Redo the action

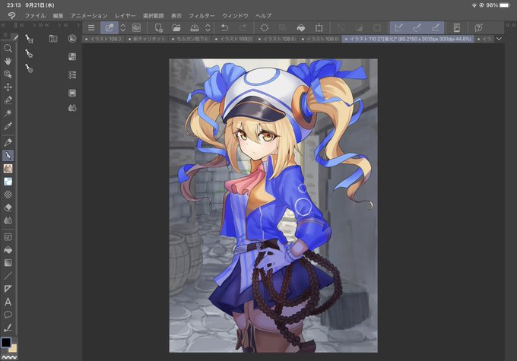pyautogui.click(x=243, y=27)
